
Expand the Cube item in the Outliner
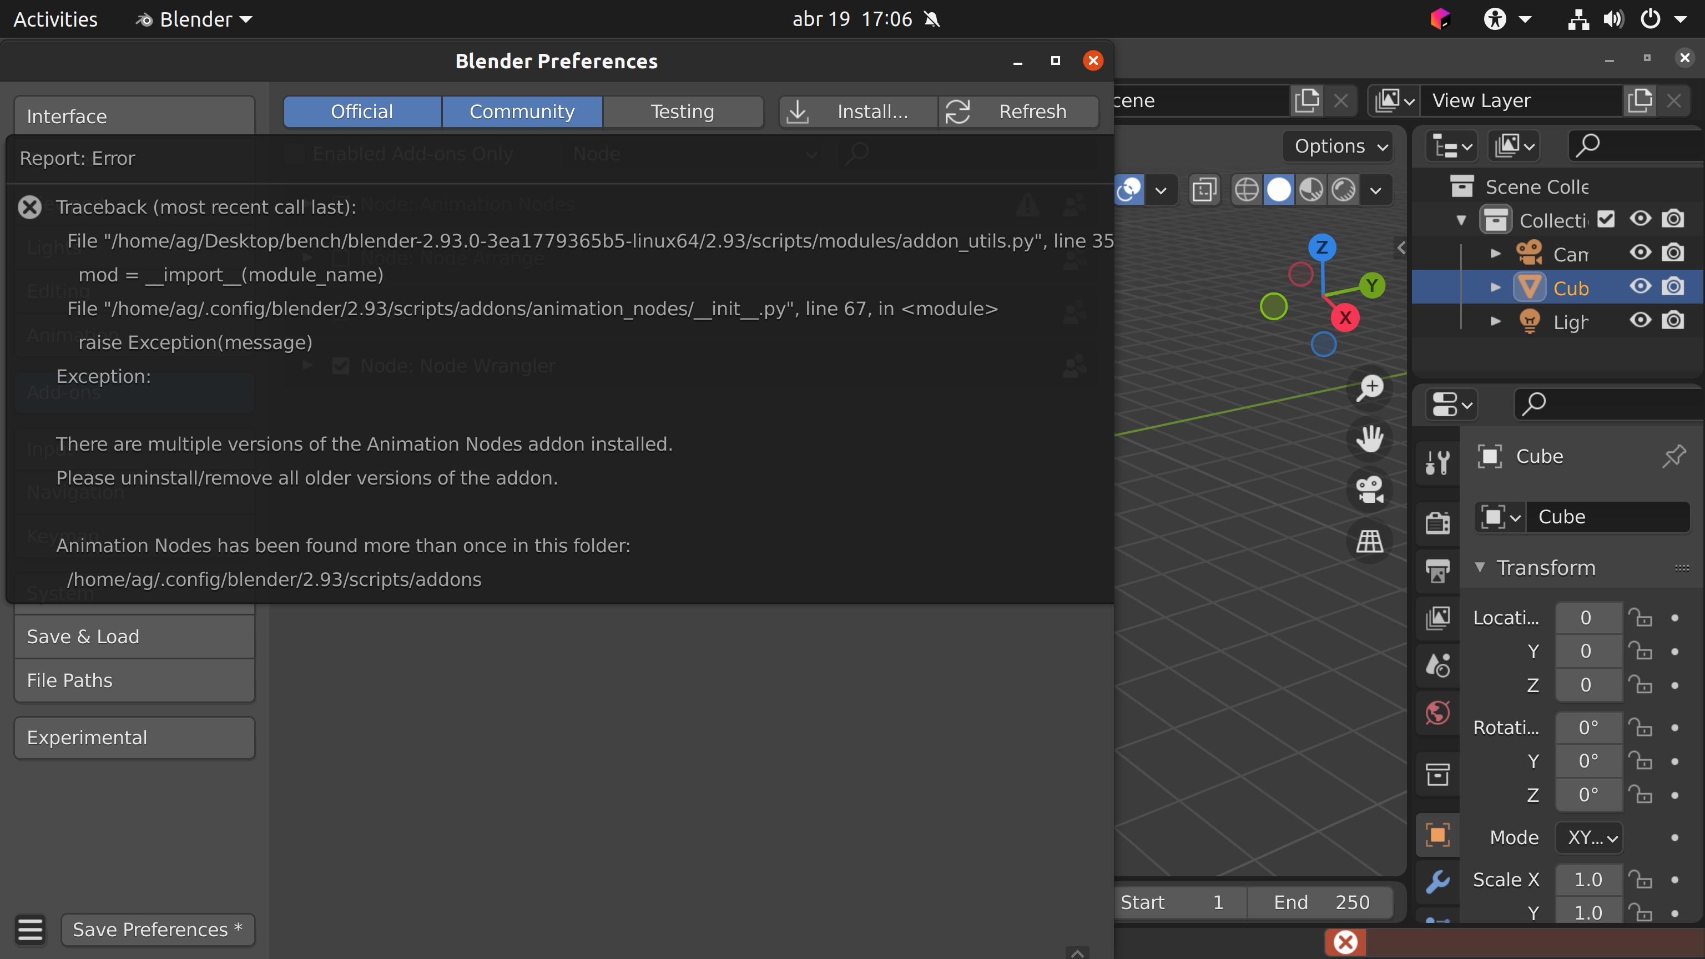tap(1495, 286)
